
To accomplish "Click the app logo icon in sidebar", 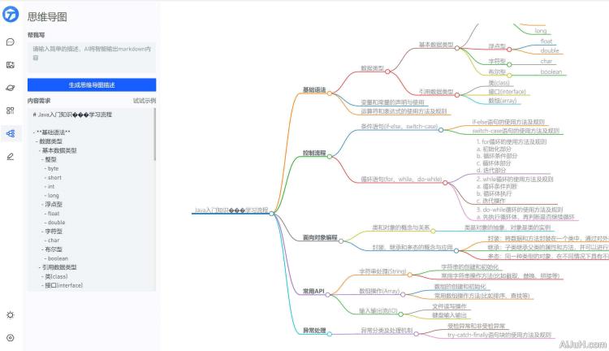I will point(11,15).
